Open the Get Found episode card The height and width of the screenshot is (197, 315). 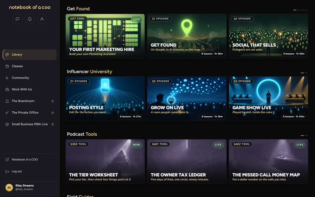point(187,36)
